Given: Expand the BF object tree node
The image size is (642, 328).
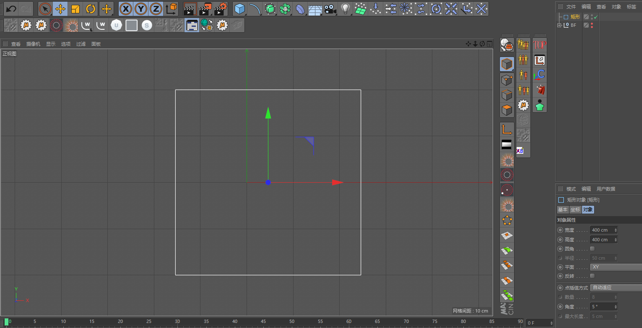Looking at the screenshot, I should (559, 26).
